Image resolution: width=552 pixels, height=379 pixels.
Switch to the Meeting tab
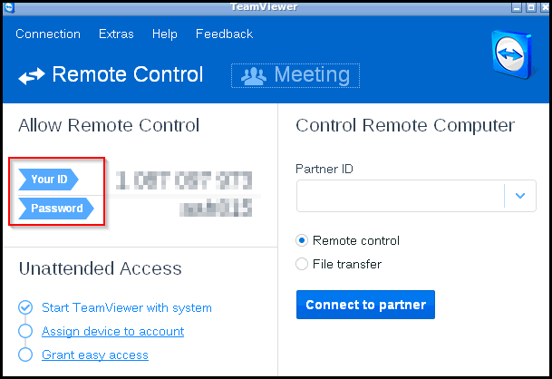[x=295, y=75]
